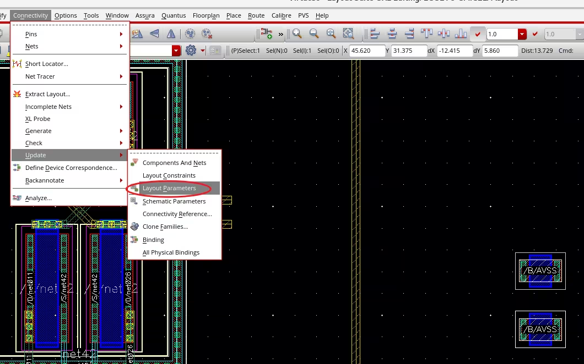Click the Components And Nets icon
The width and height of the screenshot is (584, 364).
point(134,162)
